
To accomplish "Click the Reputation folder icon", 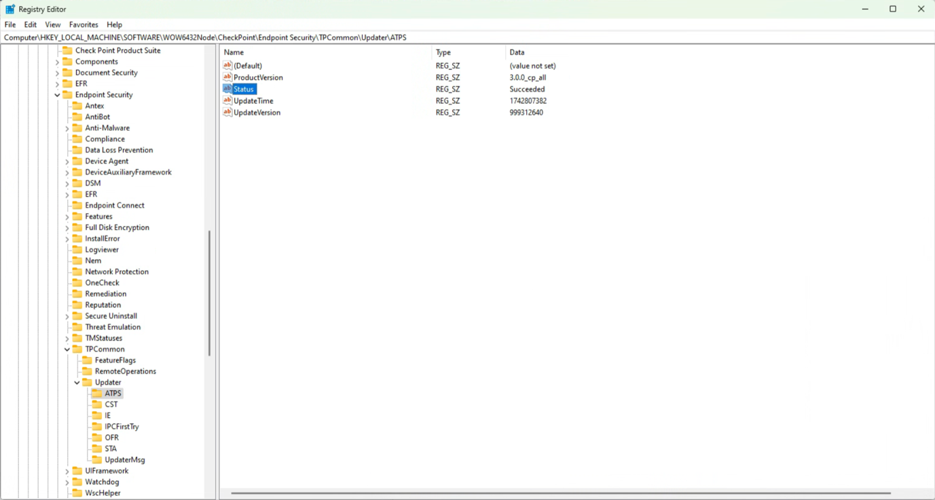I will tap(77, 305).
